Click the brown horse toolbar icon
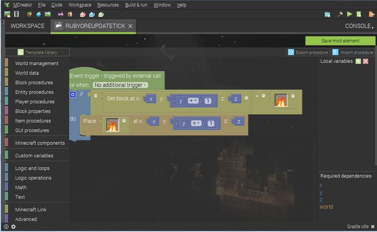 [70, 14]
